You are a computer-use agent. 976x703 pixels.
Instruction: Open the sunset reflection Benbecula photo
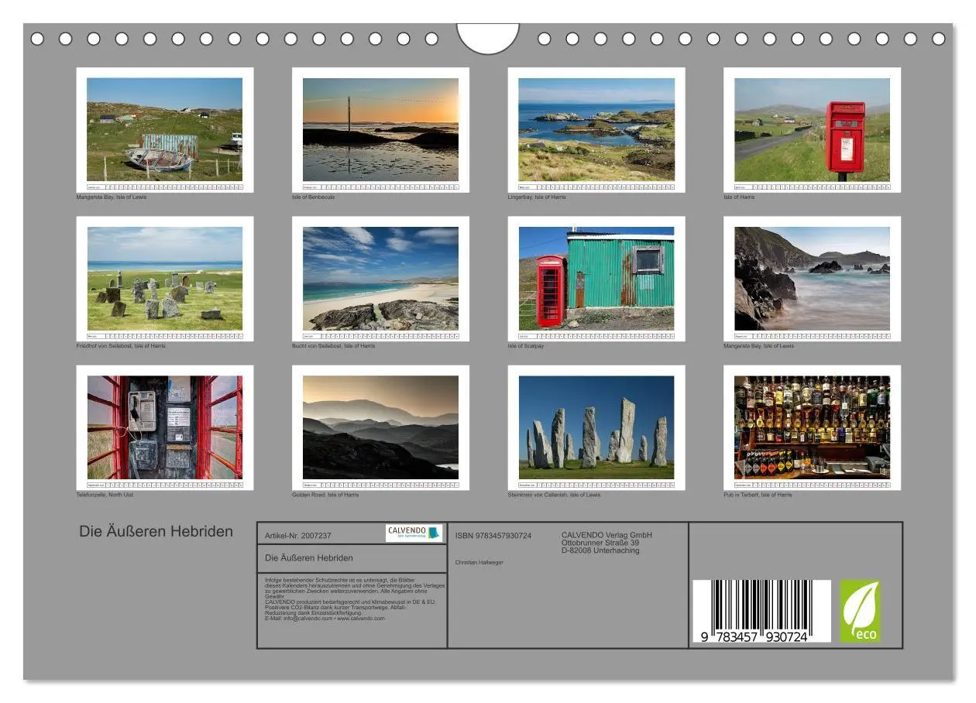pyautogui.click(x=380, y=129)
